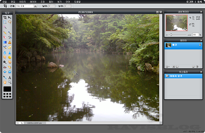The image size is (205, 133).
Task: Select the Move tool
Action: point(10,17)
